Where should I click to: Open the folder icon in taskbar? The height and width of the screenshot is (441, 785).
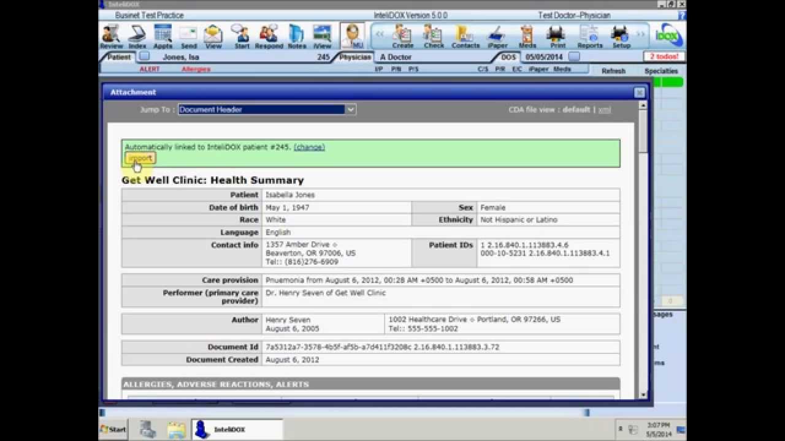177,429
